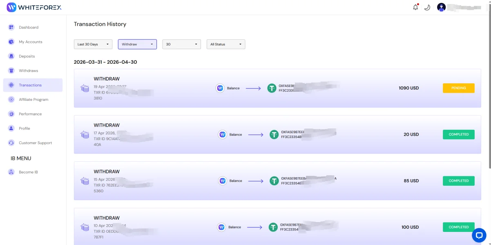Toggle dark mode moon icon

pyautogui.click(x=427, y=7)
